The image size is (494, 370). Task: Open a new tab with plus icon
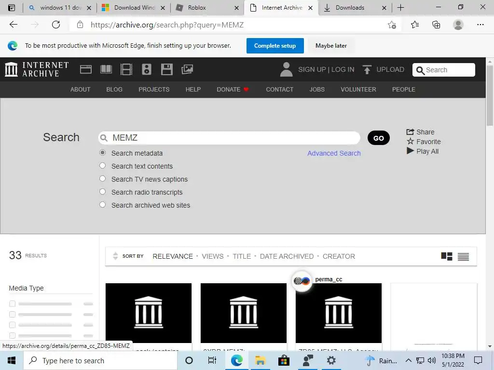pos(400,8)
